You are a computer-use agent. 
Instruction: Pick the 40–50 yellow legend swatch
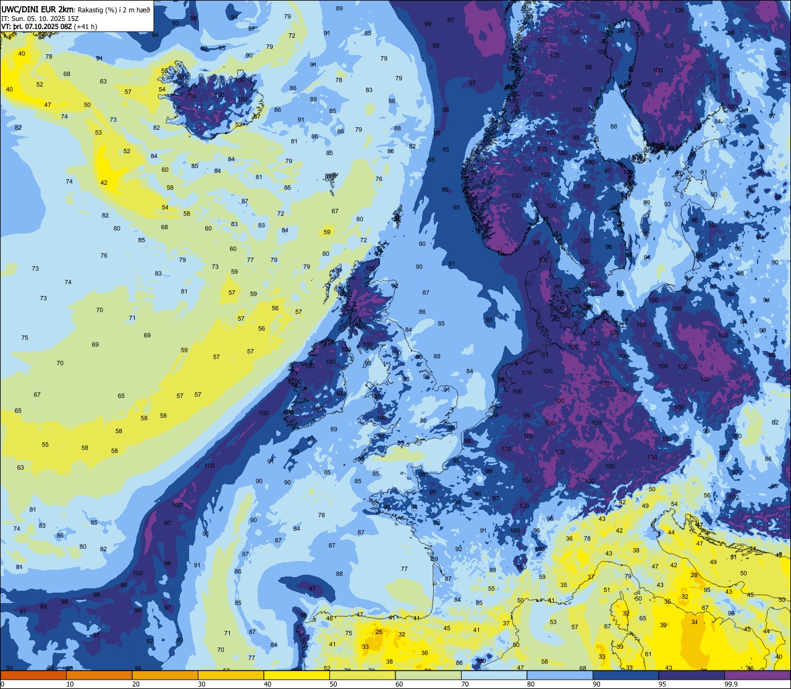click(x=297, y=675)
